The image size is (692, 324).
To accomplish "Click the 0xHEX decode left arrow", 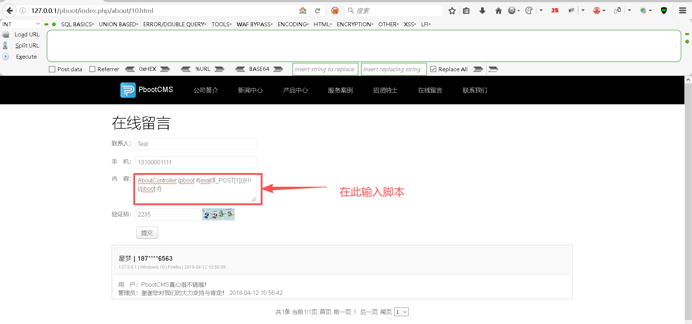I will coord(130,69).
